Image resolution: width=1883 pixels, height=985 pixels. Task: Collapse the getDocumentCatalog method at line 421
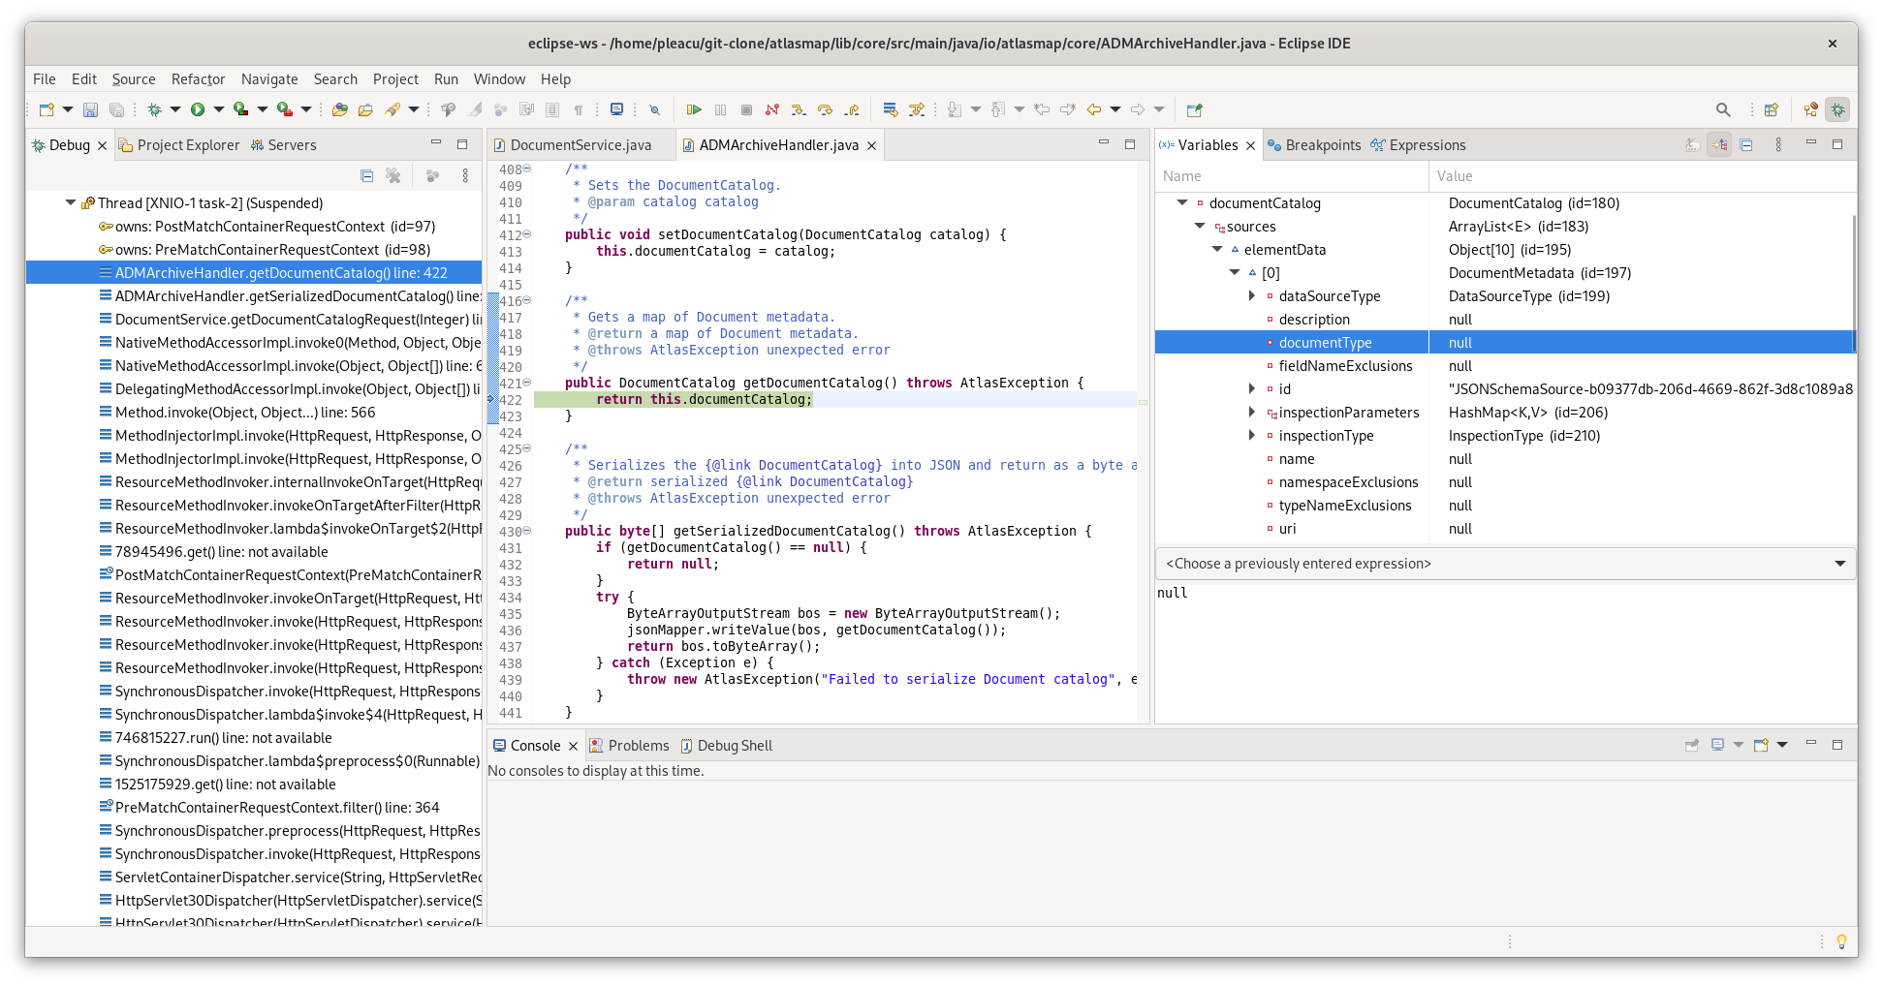coord(527,383)
